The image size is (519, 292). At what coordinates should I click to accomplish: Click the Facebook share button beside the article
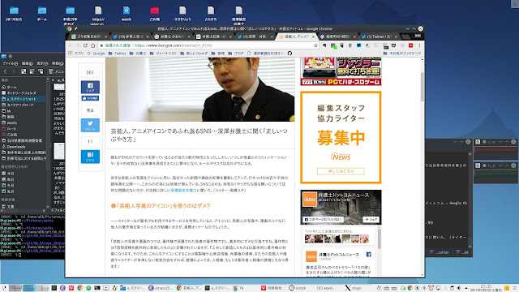coord(90,87)
